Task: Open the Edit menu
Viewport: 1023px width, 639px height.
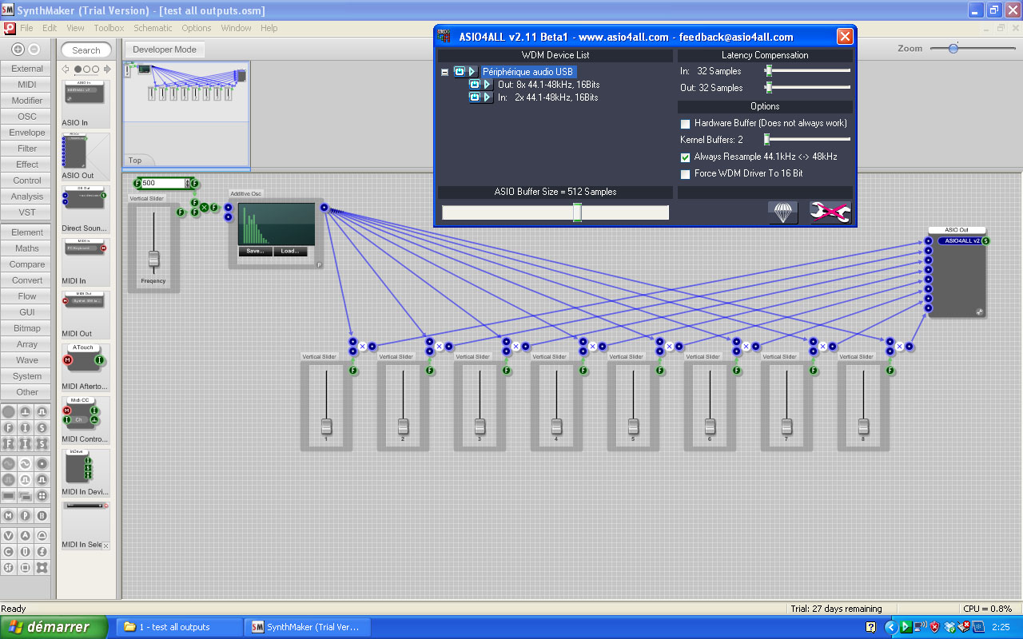Action: click(50, 28)
